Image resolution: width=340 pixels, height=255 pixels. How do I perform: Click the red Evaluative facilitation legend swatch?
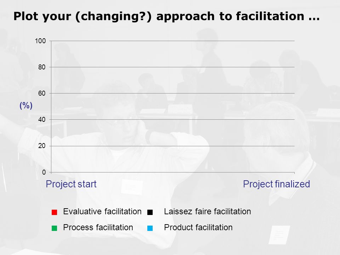[54, 212]
